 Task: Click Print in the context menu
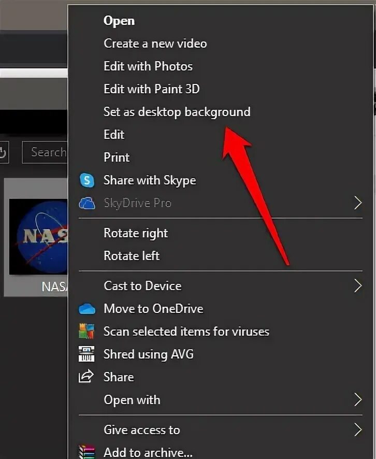[x=117, y=157]
